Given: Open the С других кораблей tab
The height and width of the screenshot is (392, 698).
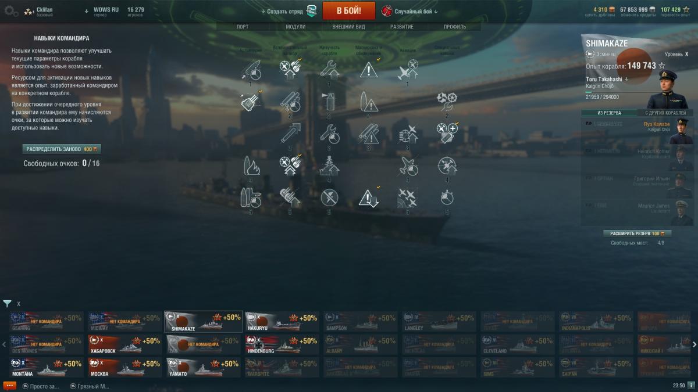Looking at the screenshot, I should point(665,113).
